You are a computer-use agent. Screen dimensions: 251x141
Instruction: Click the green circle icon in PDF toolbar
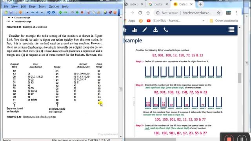(x=77, y=12)
